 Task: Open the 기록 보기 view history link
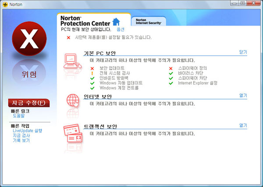point(21,141)
